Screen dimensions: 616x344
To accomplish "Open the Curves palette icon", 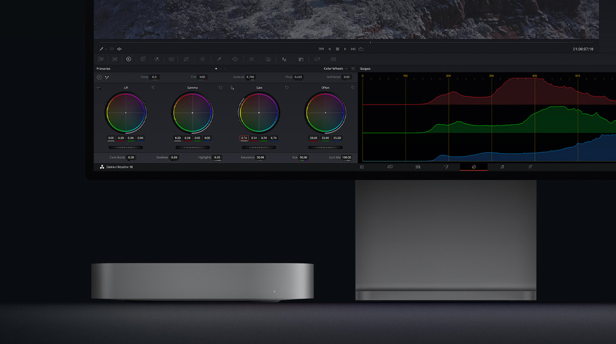I will [x=186, y=59].
